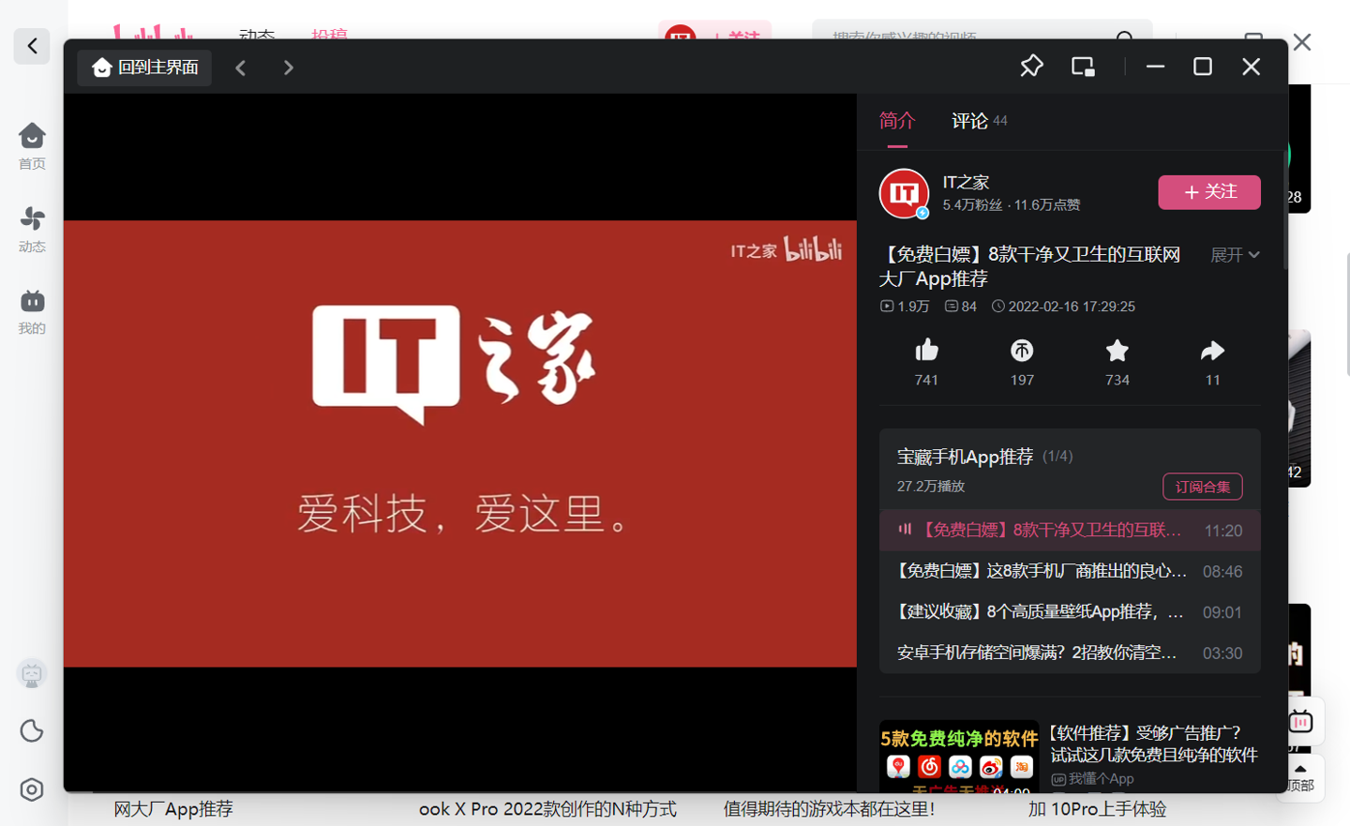Click the IT之家 uploader name
Viewport: 1350px width, 826px height.
pos(966,182)
